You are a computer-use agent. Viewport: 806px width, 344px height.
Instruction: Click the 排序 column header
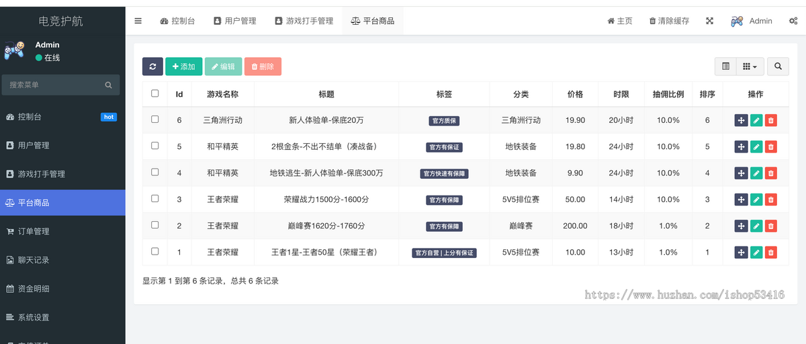707,94
